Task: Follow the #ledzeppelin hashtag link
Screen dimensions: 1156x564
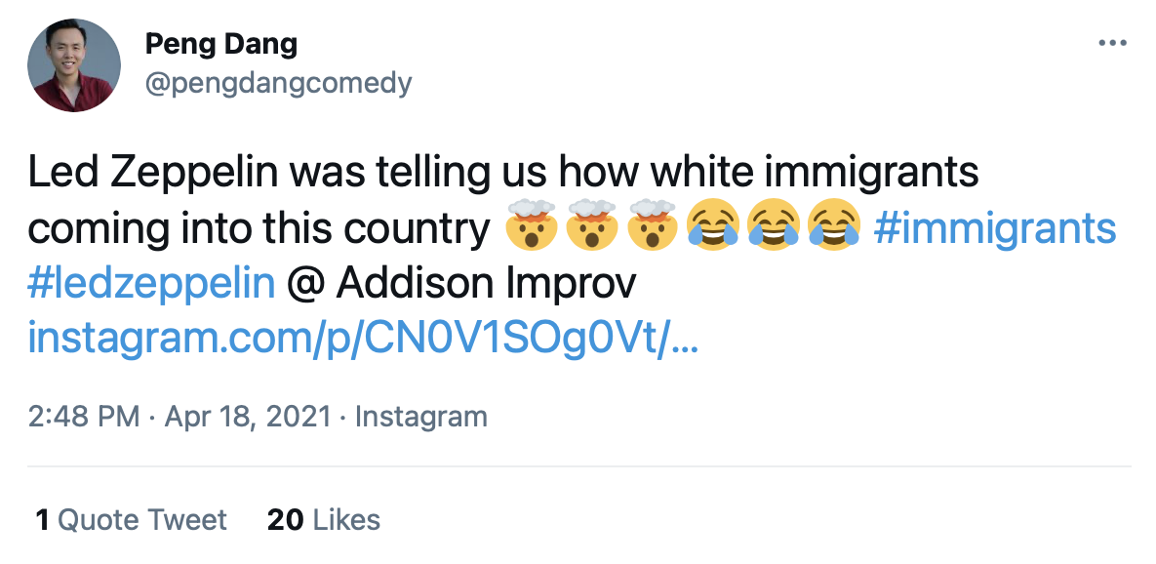Action: [151, 284]
